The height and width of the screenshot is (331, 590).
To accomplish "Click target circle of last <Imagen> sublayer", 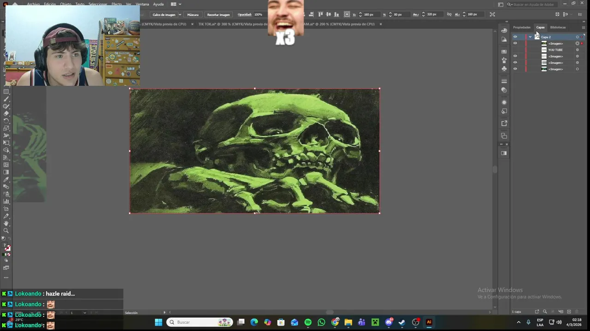I will coord(577,69).
